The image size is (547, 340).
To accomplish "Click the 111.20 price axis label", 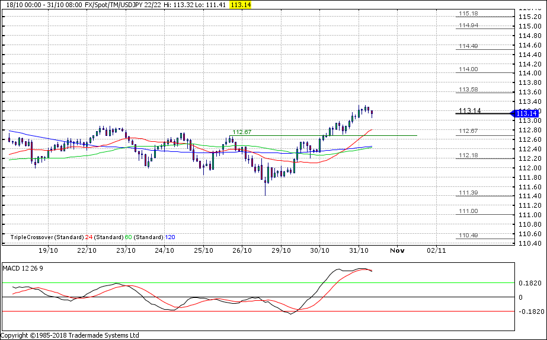I will point(530,205).
